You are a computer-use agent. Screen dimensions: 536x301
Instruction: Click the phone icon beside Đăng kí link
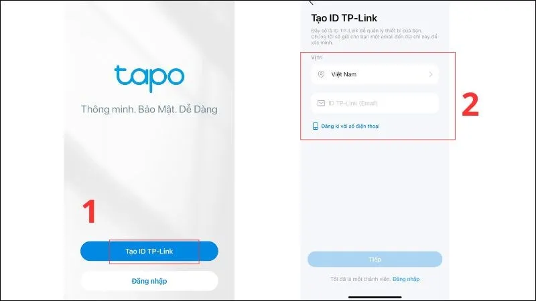pyautogui.click(x=315, y=126)
